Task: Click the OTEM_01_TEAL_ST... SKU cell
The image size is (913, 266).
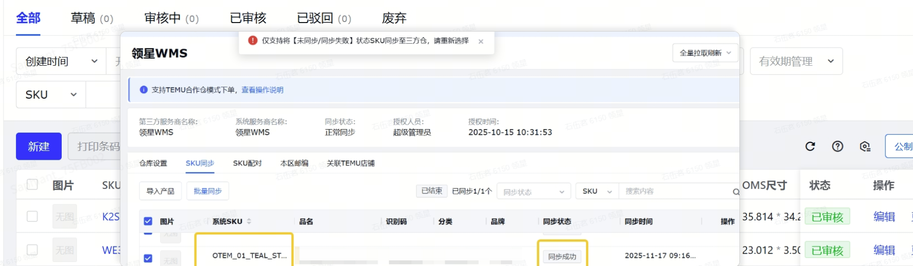Action: (249, 255)
